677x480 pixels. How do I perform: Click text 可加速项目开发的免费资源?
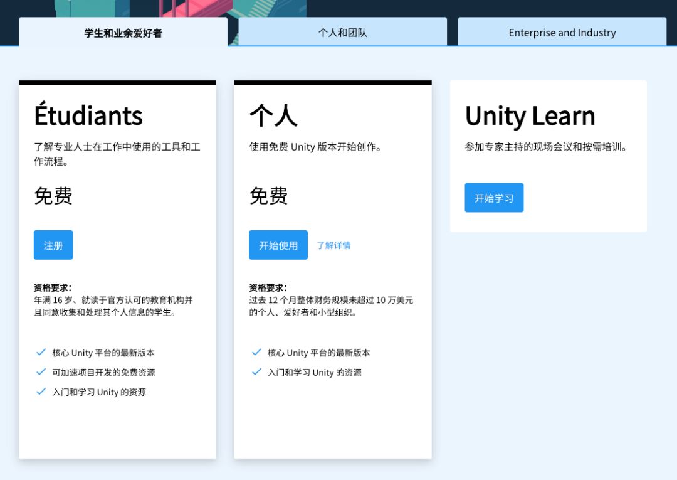(x=103, y=373)
